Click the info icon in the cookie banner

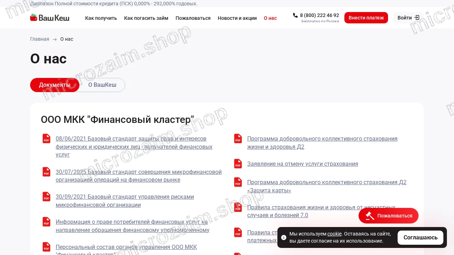point(284,237)
